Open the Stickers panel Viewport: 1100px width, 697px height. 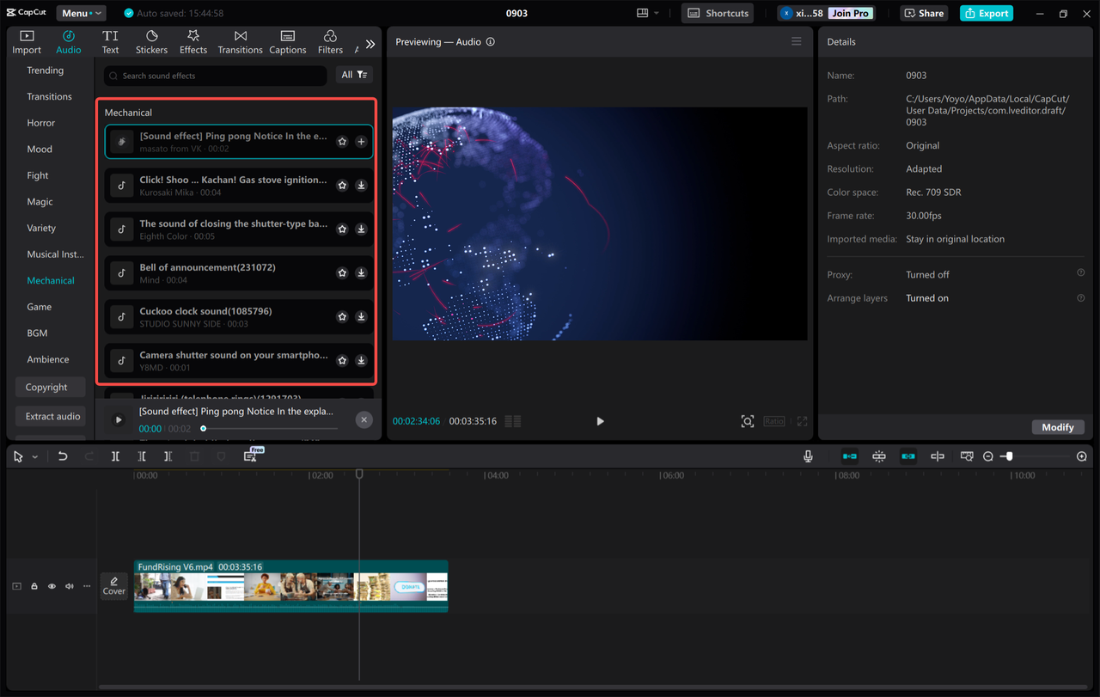point(151,40)
